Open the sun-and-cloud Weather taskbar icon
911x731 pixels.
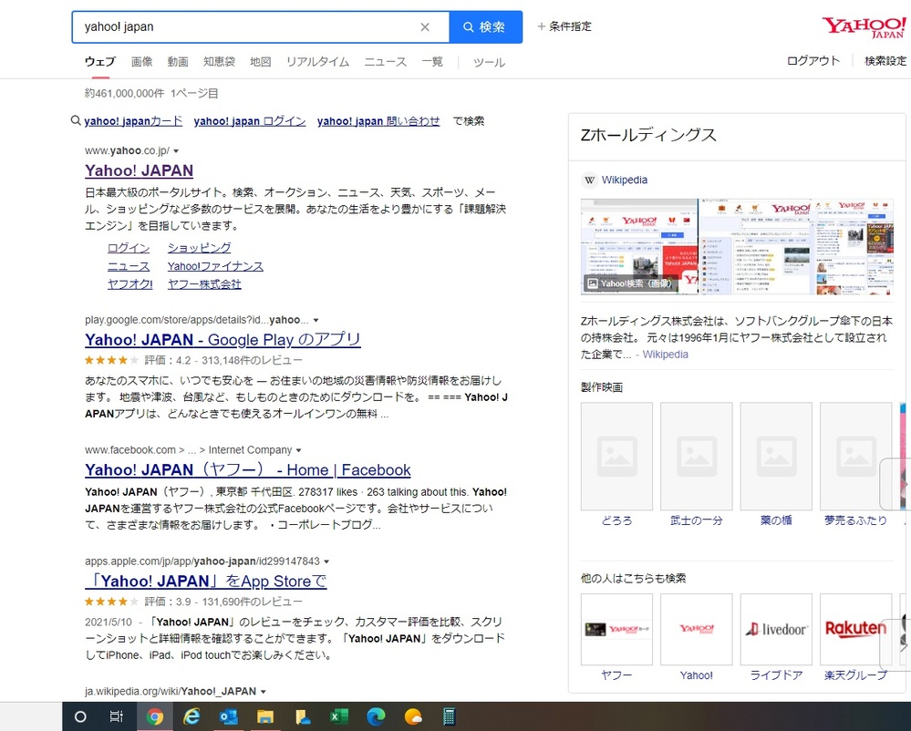click(413, 716)
